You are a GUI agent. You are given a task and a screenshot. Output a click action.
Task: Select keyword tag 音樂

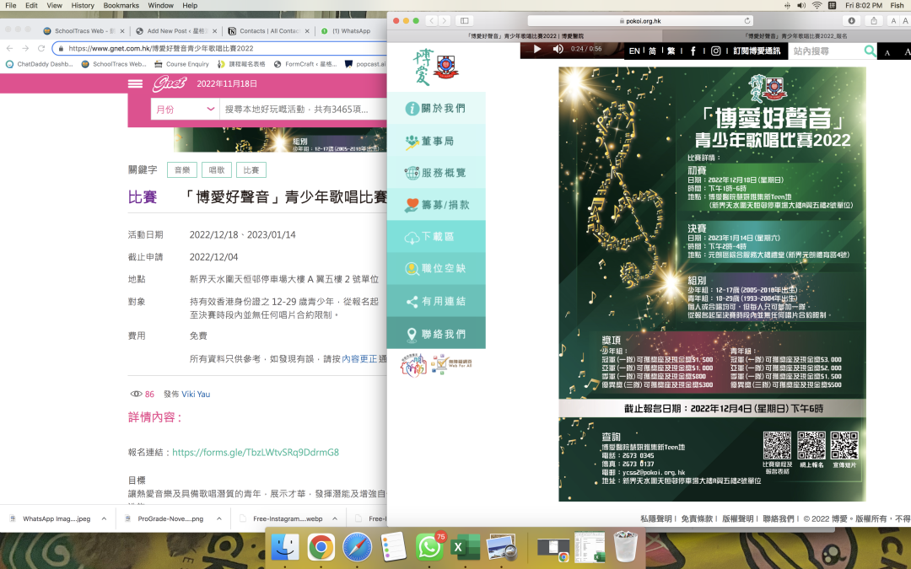click(182, 170)
